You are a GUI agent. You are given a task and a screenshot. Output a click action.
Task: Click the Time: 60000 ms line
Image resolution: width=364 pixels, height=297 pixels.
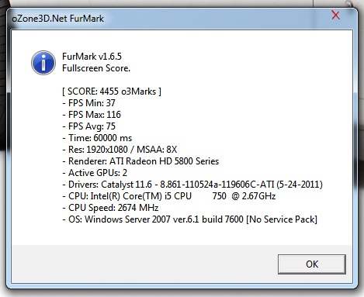coord(97,138)
